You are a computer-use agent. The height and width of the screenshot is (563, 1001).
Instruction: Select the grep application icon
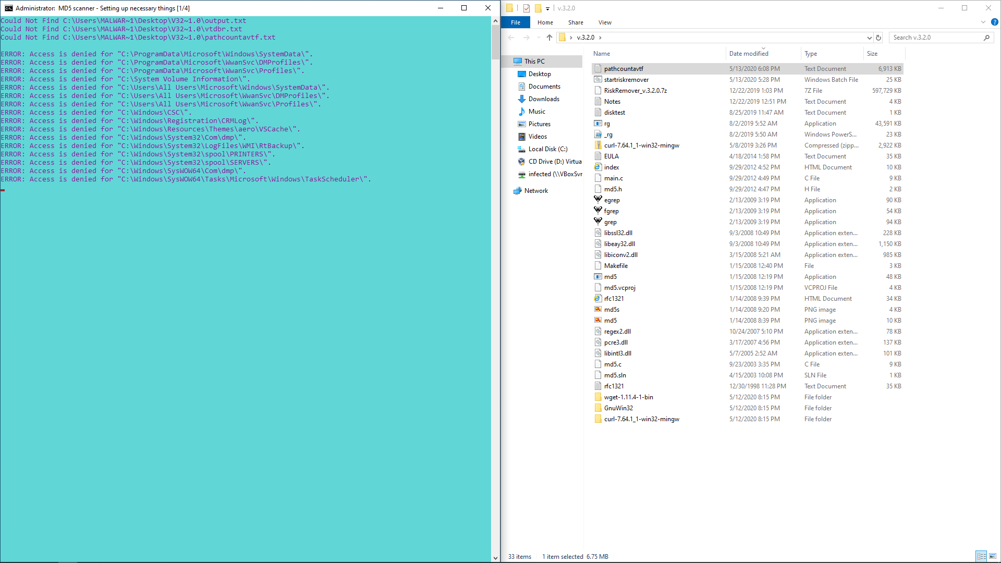[x=597, y=221]
